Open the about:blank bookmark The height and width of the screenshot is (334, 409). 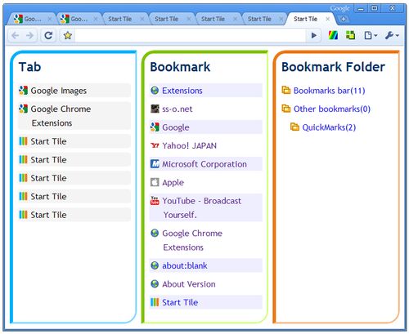coord(206,265)
